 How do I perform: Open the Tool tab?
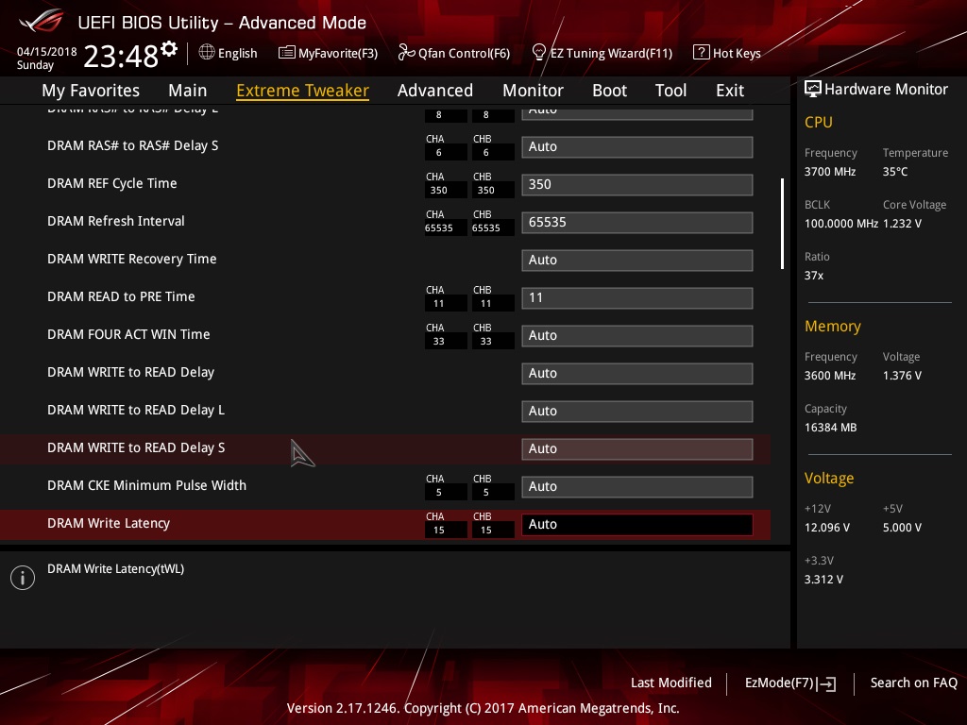coord(671,91)
